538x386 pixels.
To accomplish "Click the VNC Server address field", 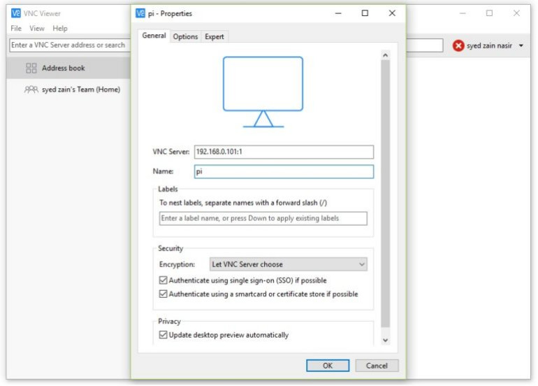I will coord(284,152).
